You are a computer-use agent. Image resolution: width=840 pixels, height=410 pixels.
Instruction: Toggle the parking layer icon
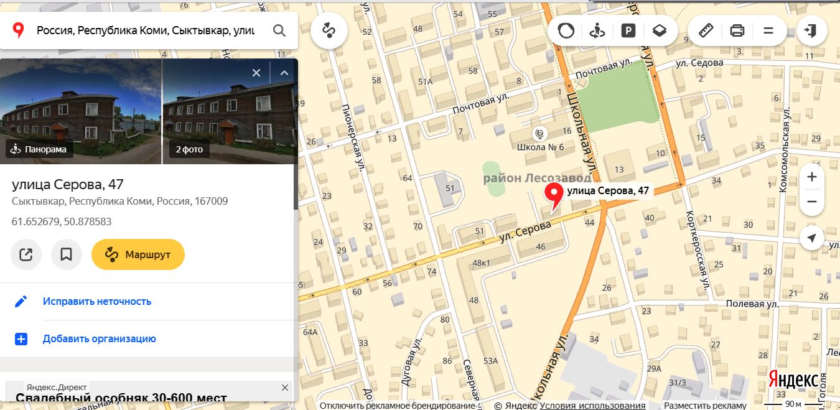(x=628, y=30)
